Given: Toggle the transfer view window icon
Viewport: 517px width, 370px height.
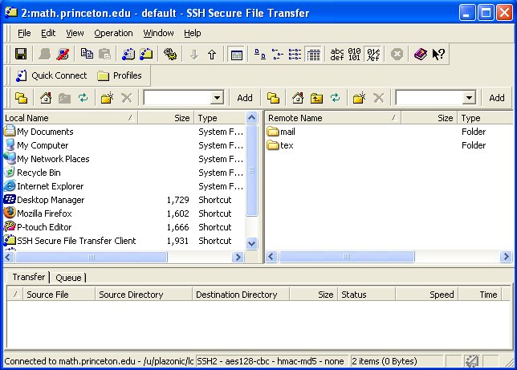Looking at the screenshot, I should click(x=236, y=55).
